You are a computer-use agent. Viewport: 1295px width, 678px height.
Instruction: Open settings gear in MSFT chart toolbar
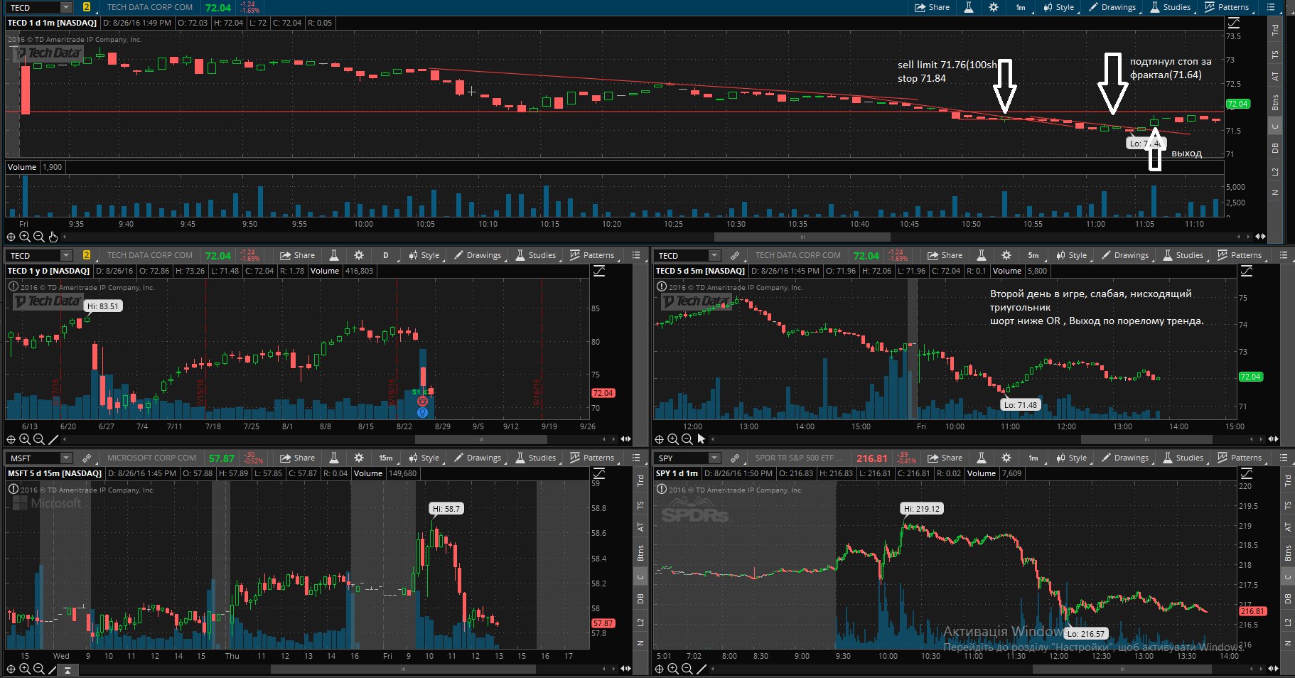pos(359,458)
